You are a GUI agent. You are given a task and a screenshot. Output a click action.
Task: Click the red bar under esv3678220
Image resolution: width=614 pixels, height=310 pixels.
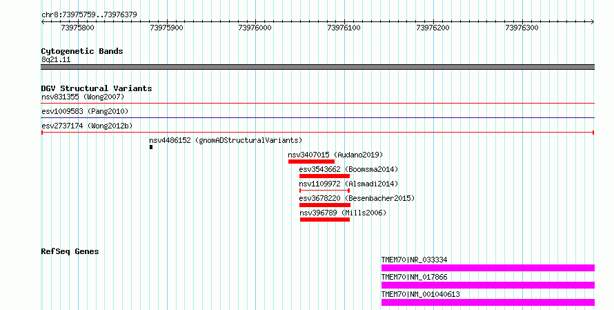[x=325, y=205]
